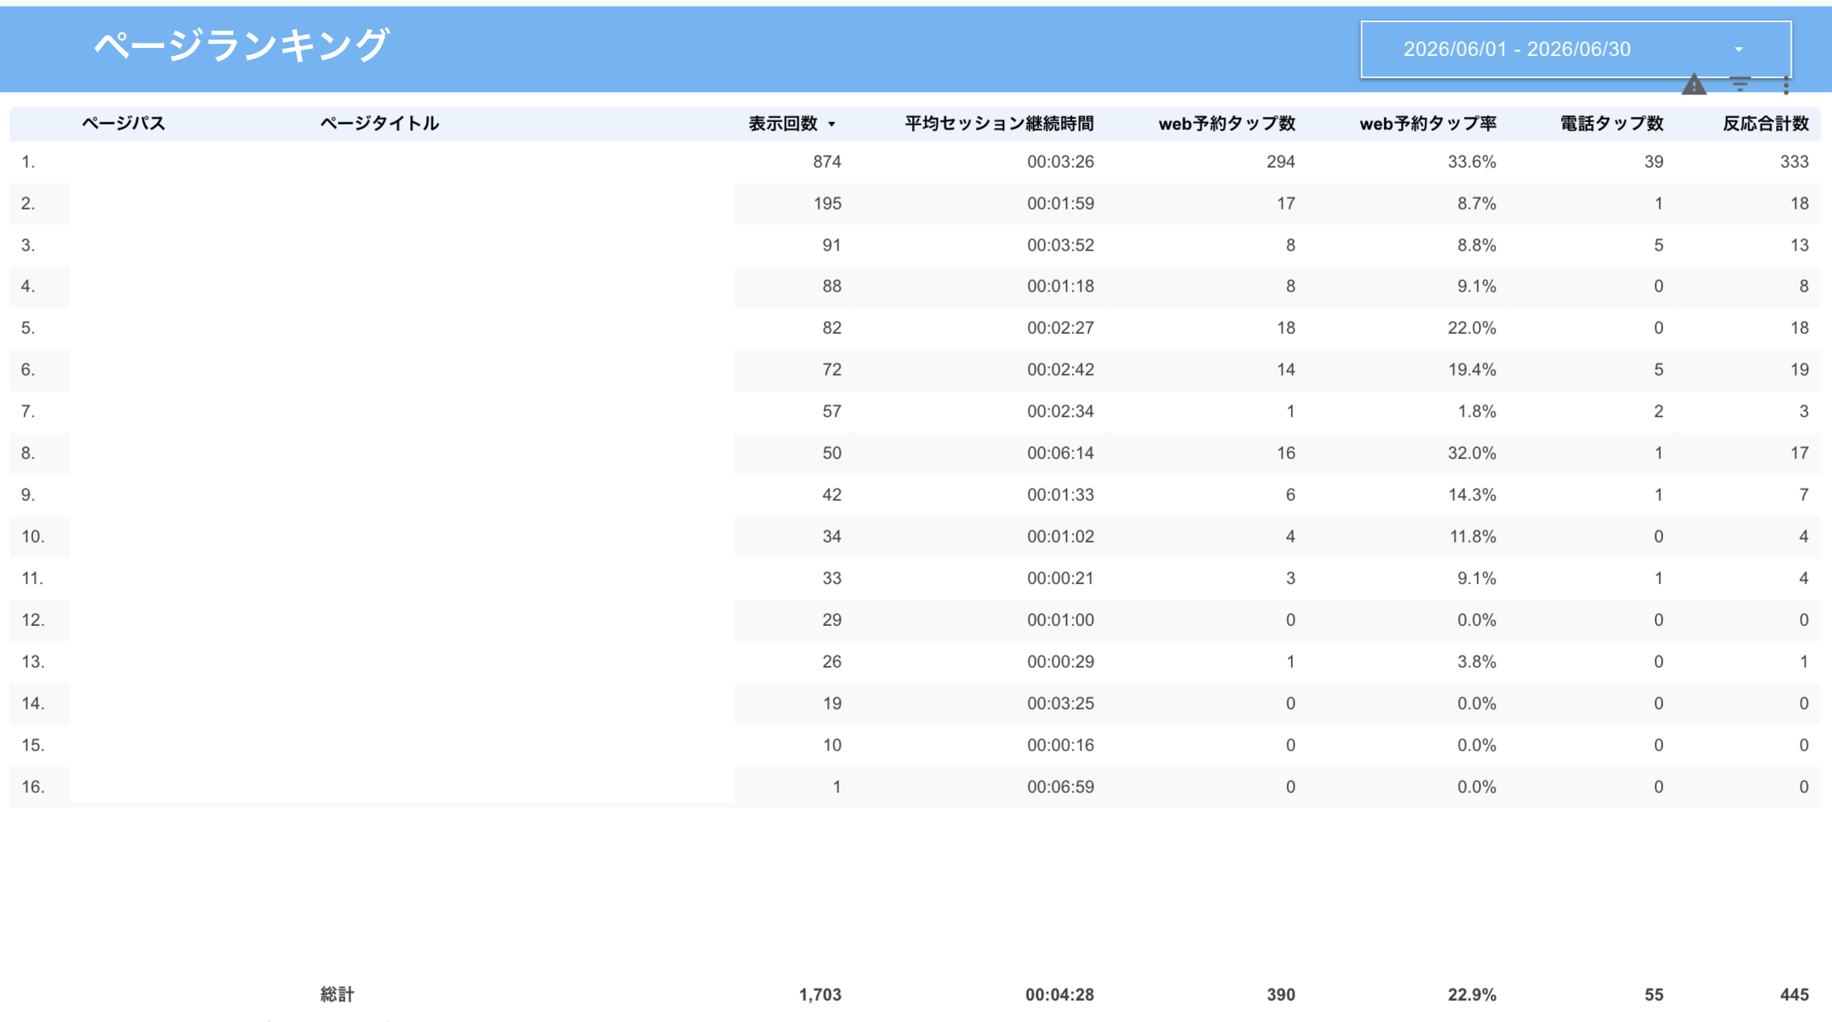Select the 333 total reactions cell
The height and width of the screenshot is (1022, 1832).
point(1794,161)
